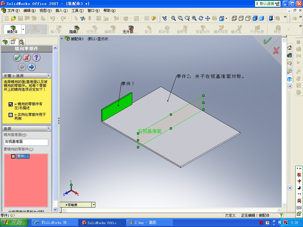
Task: Cancel mirror with red X button
Action: point(27,58)
